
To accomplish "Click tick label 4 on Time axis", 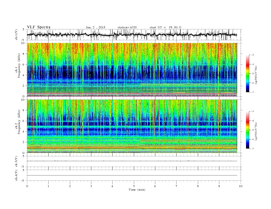I will (112, 186).
